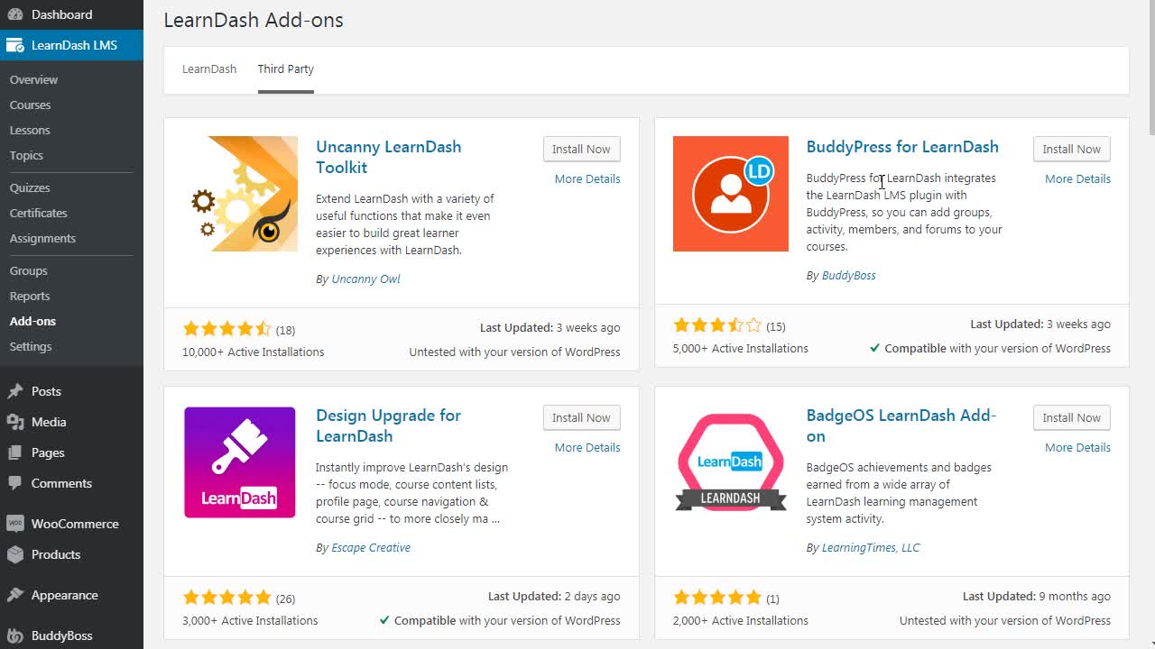Click the Appearance paintbrush icon
This screenshot has height=649, width=1155.
point(15,595)
